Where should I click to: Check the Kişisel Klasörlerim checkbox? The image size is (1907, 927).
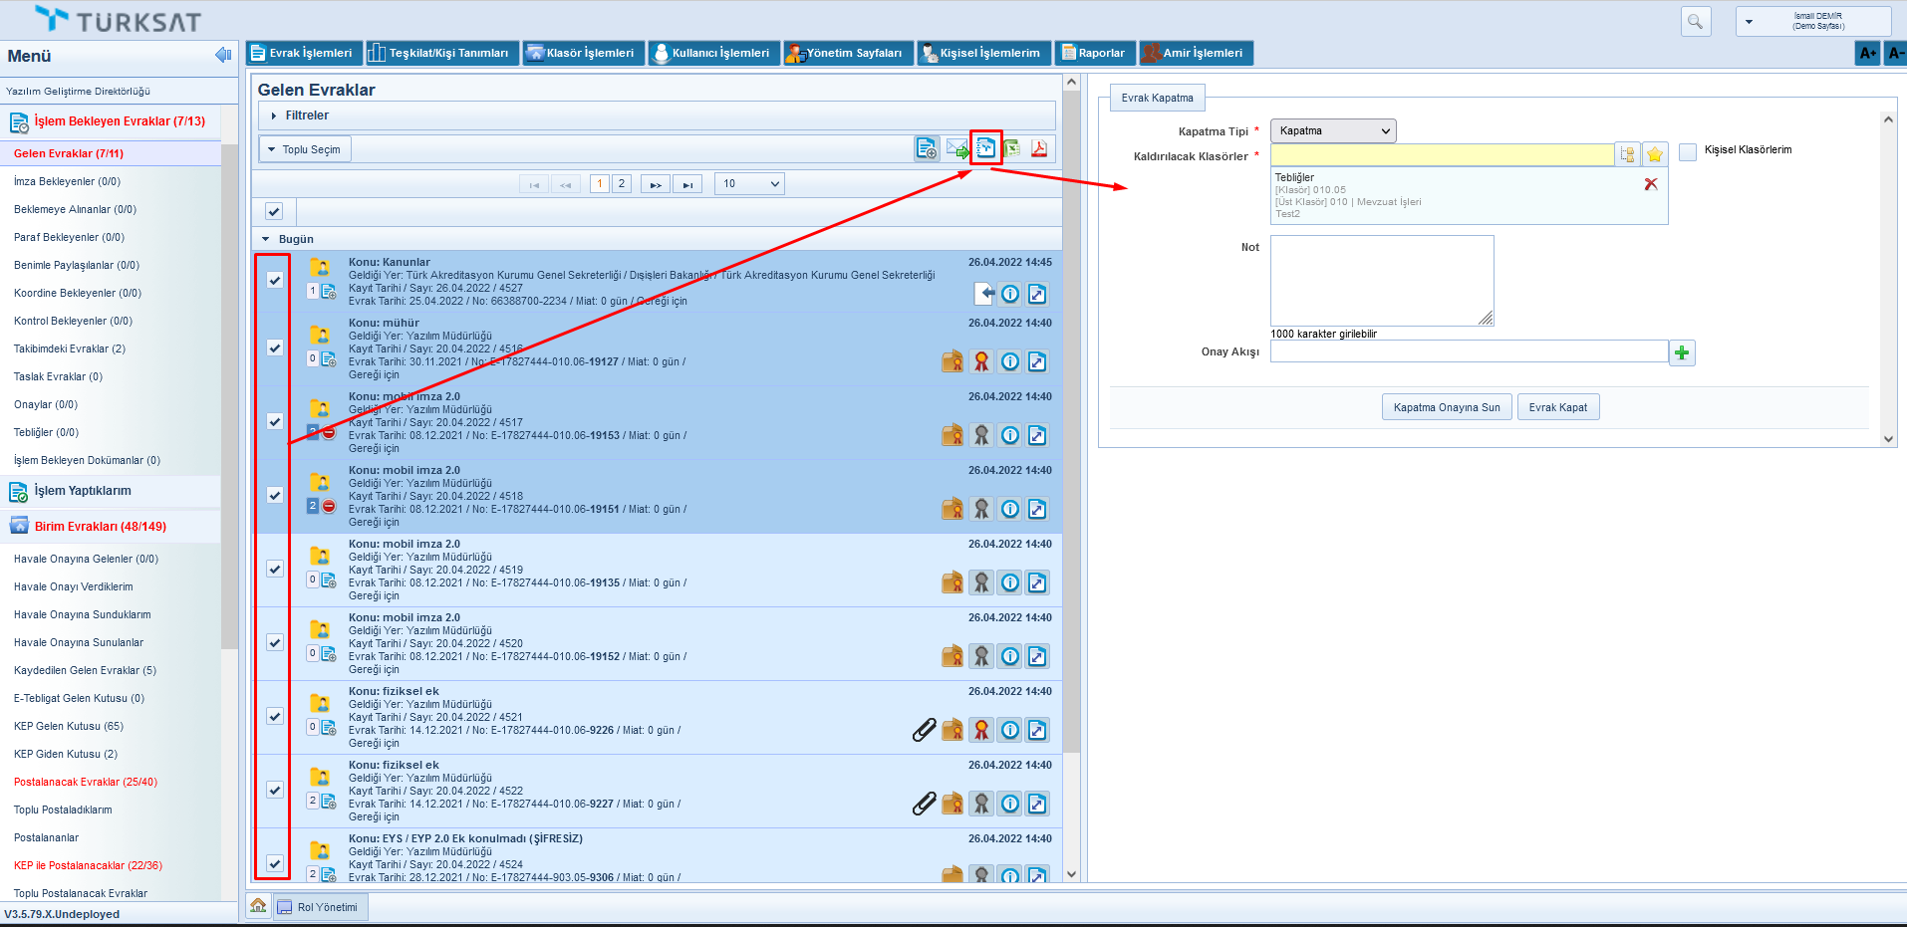1688,151
